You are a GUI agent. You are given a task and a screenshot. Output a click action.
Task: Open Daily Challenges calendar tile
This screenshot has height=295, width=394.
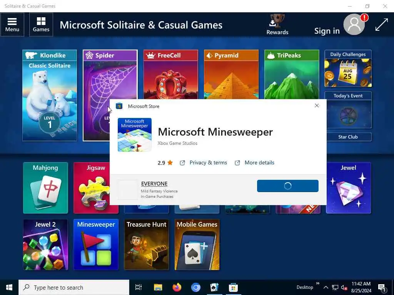pyautogui.click(x=348, y=68)
